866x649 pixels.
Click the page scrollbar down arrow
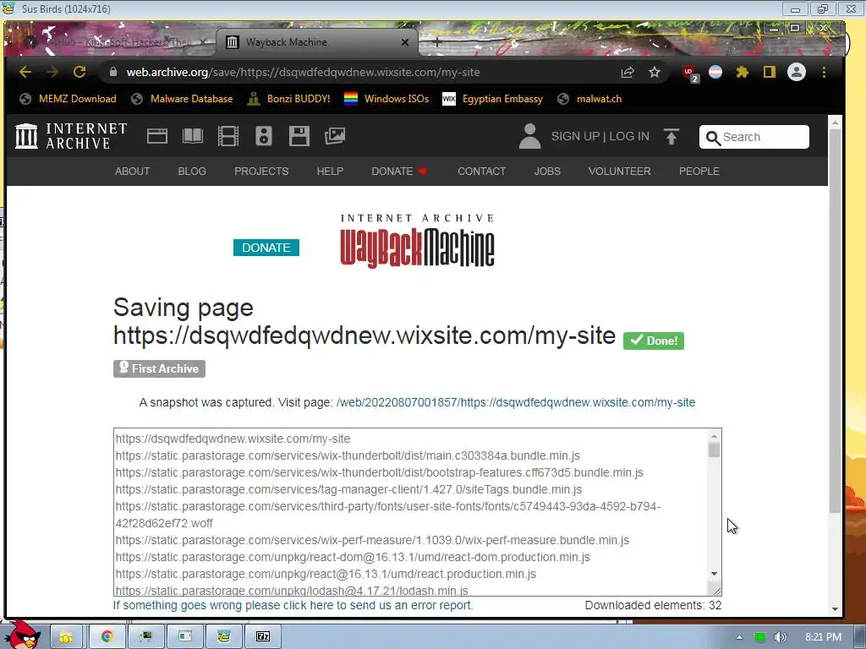tap(835, 608)
